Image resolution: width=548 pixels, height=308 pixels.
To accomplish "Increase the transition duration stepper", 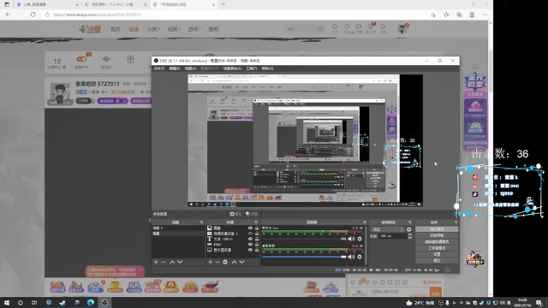I will pyautogui.click(x=409, y=235).
